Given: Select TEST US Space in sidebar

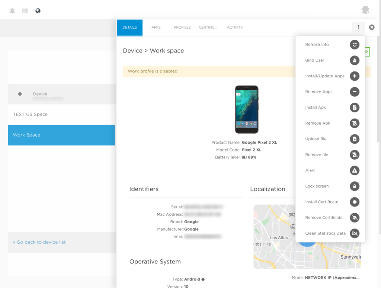Looking at the screenshot, I should point(61,115).
